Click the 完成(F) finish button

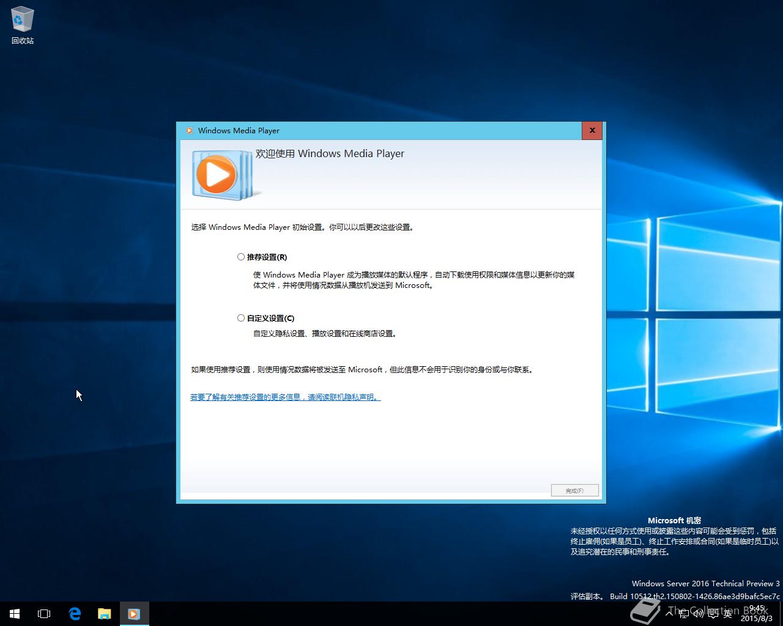click(x=574, y=490)
